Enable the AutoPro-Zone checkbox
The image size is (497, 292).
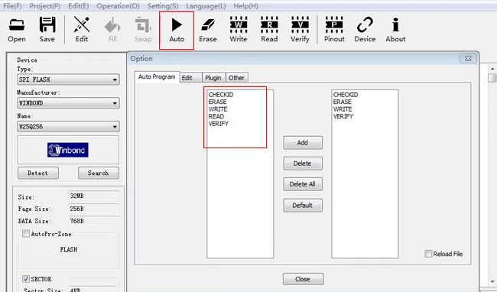click(26, 234)
